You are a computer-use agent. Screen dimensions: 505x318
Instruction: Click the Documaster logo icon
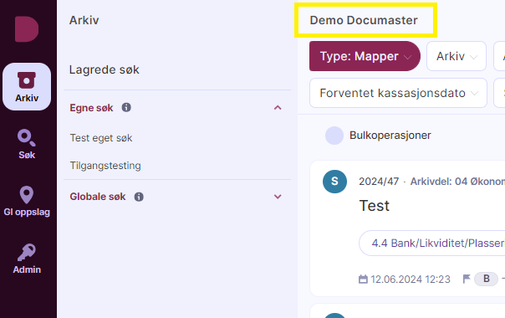pyautogui.click(x=27, y=29)
